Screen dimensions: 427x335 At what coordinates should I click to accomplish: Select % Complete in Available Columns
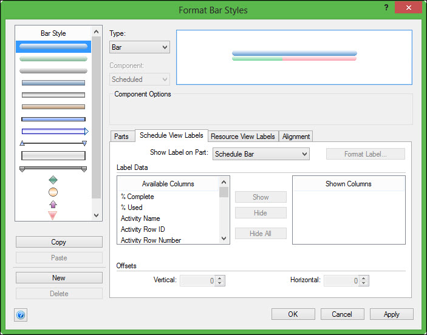pyautogui.click(x=137, y=197)
